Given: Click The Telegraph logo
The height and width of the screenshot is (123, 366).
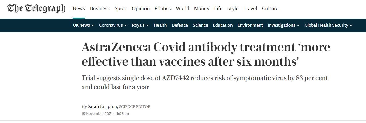Looking at the screenshot, I should coord(36,8).
